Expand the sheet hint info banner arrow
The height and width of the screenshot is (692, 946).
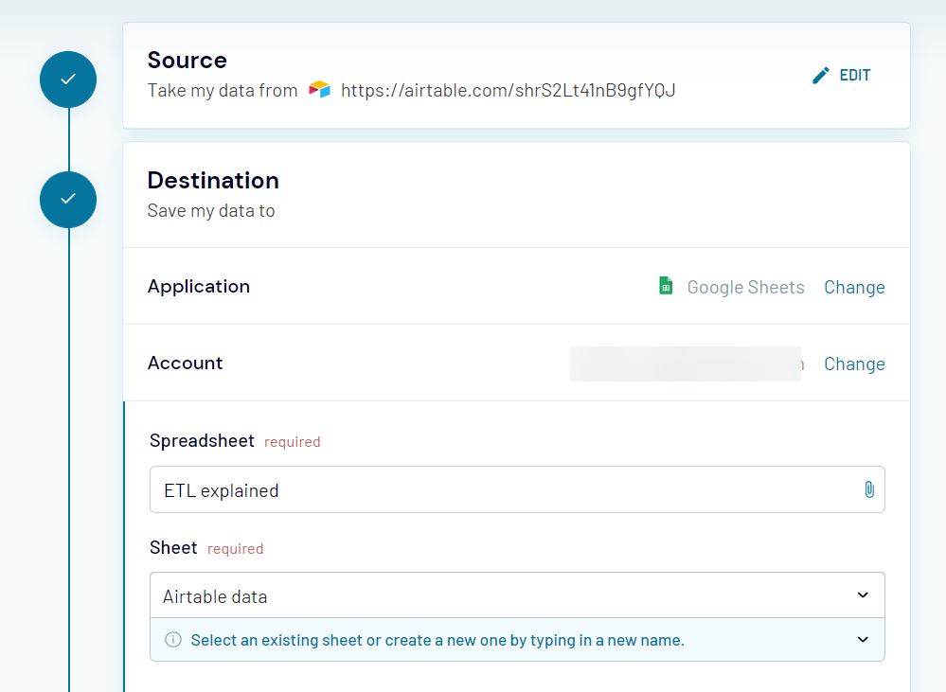coord(863,640)
